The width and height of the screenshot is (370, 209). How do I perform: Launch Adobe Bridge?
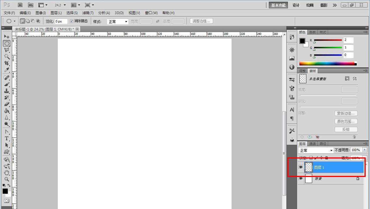(20, 5)
